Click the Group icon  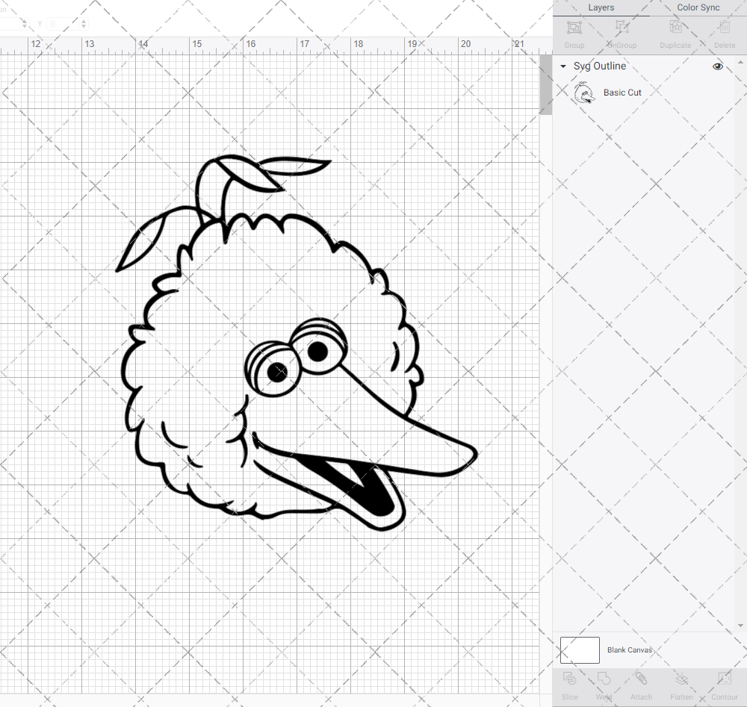pos(574,33)
